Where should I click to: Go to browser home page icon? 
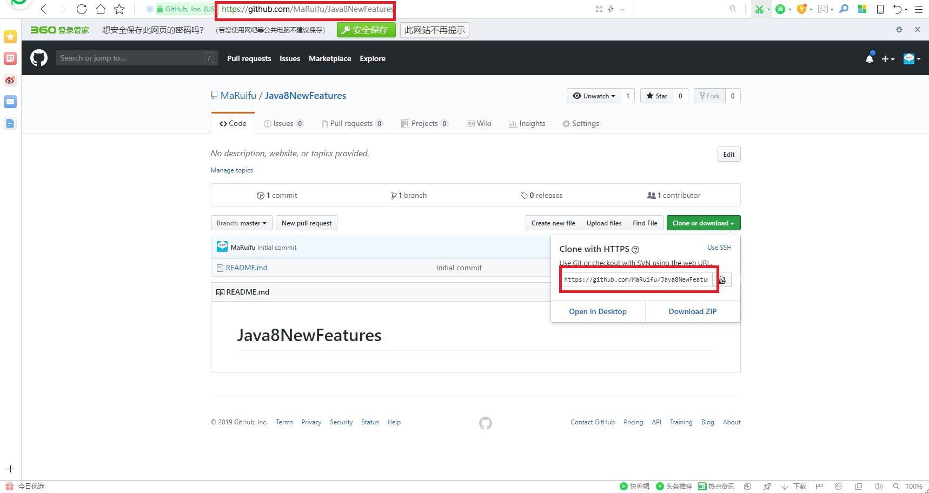point(101,9)
